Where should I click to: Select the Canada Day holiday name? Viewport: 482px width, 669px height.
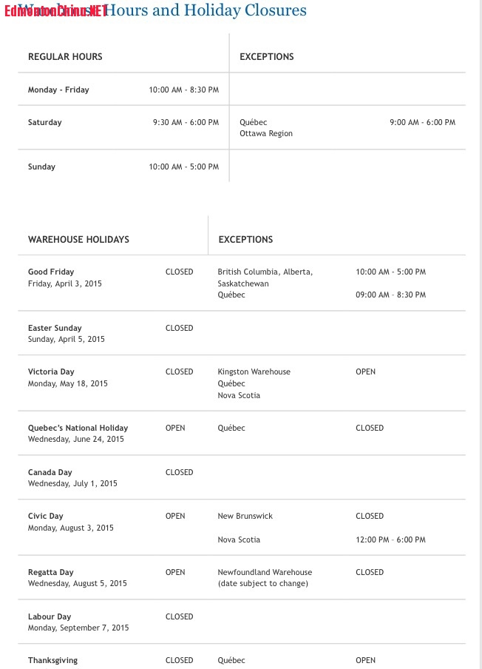tap(49, 473)
